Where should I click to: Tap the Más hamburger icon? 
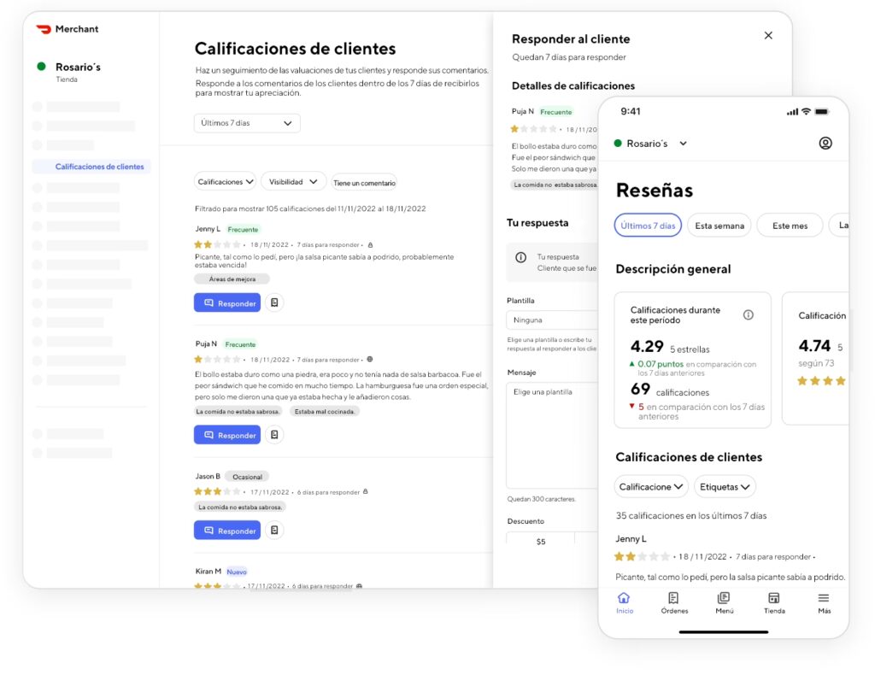(824, 602)
